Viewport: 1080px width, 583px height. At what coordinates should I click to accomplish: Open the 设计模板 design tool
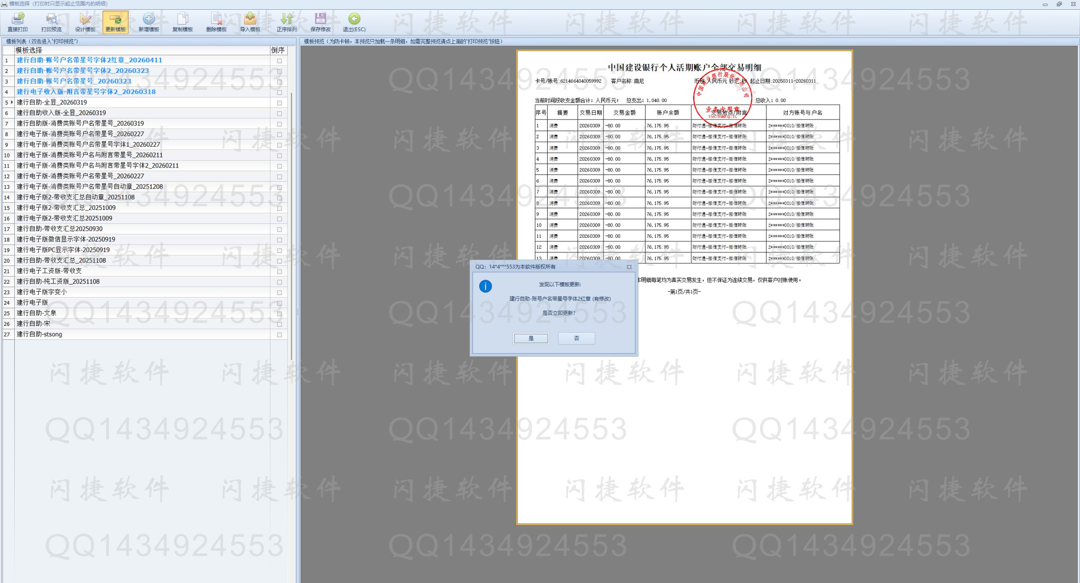point(85,19)
